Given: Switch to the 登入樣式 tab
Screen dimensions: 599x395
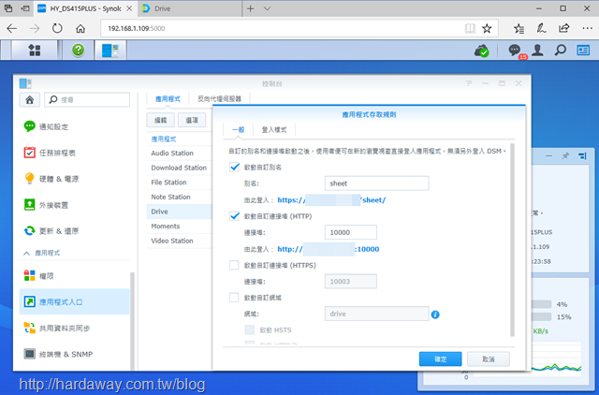Looking at the screenshot, I should click(x=274, y=130).
